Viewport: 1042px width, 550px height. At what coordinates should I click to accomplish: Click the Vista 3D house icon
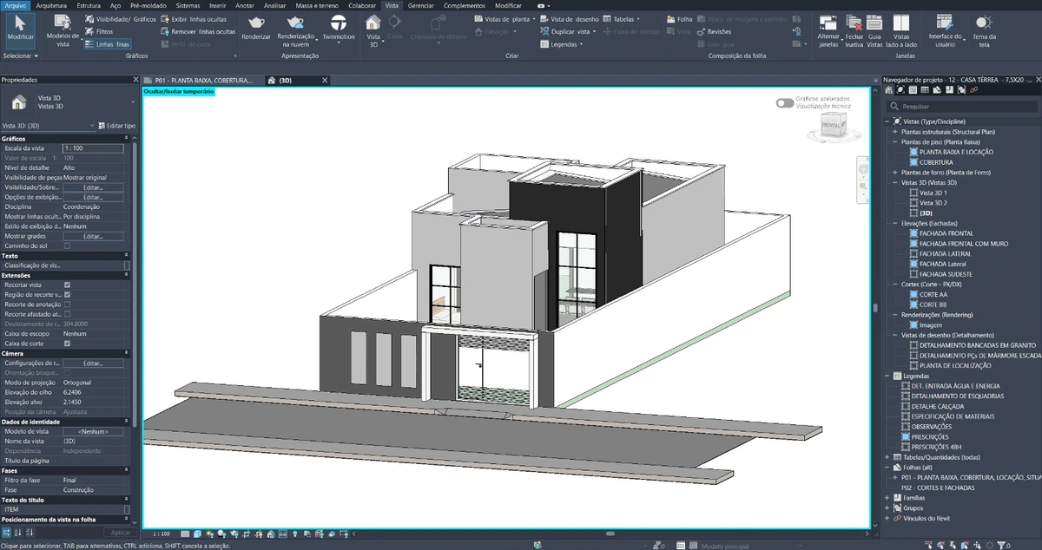[x=373, y=23]
